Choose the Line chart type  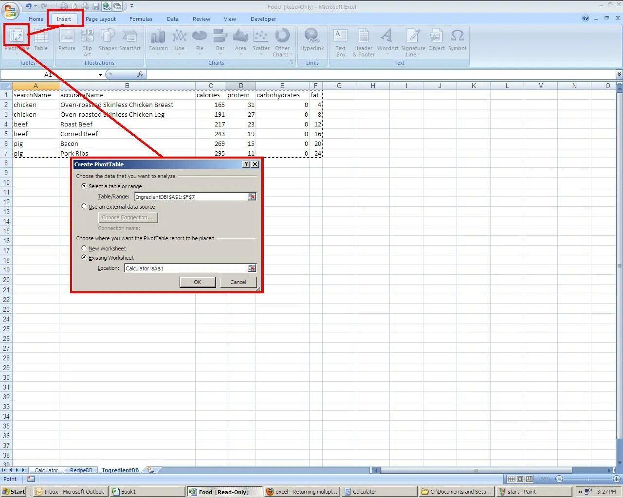click(179, 39)
